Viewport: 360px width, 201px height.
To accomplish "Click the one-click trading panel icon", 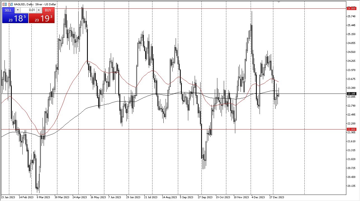I will pos(10,4).
